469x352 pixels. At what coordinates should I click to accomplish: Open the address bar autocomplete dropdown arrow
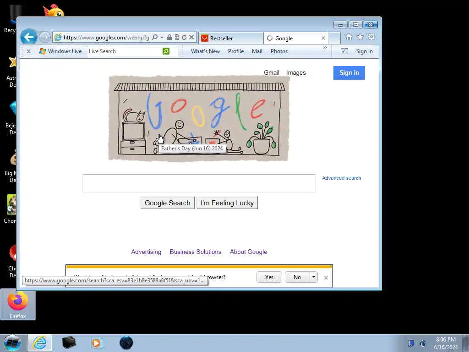[x=162, y=38]
